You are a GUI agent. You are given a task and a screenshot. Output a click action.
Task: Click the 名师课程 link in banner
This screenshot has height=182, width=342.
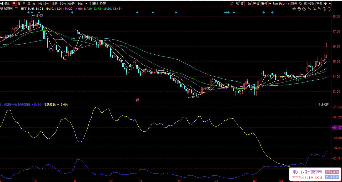point(332,177)
